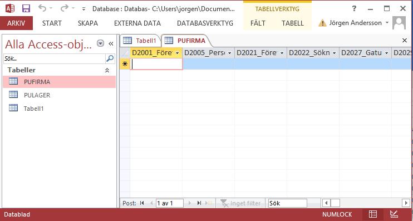Click in the navigation pane Sök box

(x=55, y=58)
